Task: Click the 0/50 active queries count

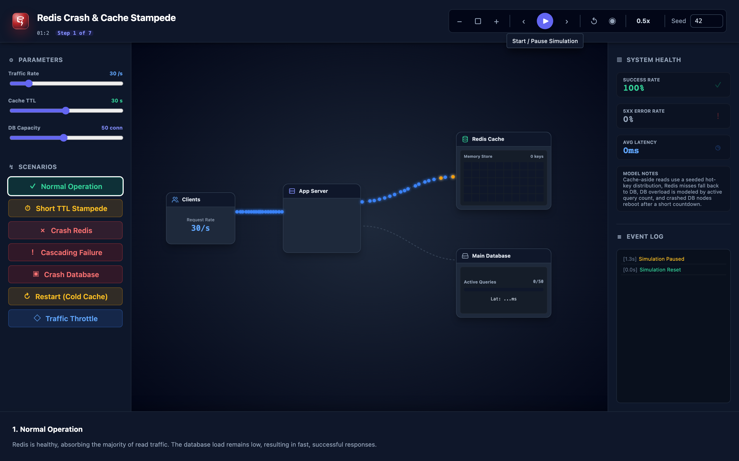Action: point(538,281)
